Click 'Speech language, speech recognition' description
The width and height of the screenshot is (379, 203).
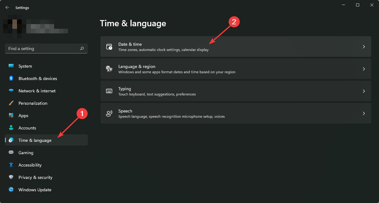[172, 116]
